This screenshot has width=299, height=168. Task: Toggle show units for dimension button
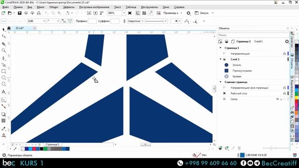coord(64,21)
